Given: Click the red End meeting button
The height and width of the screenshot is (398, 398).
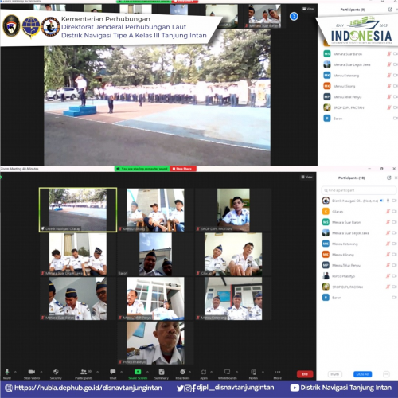Looking at the screenshot, I should click(x=305, y=374).
